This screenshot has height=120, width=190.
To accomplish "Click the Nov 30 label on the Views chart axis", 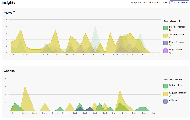I will point(65,55).
